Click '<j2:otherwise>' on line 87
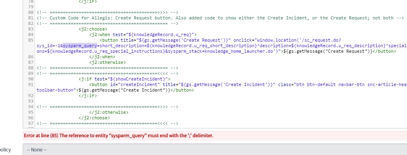This screenshot has height=155, width=407. pyautogui.click(x=107, y=62)
